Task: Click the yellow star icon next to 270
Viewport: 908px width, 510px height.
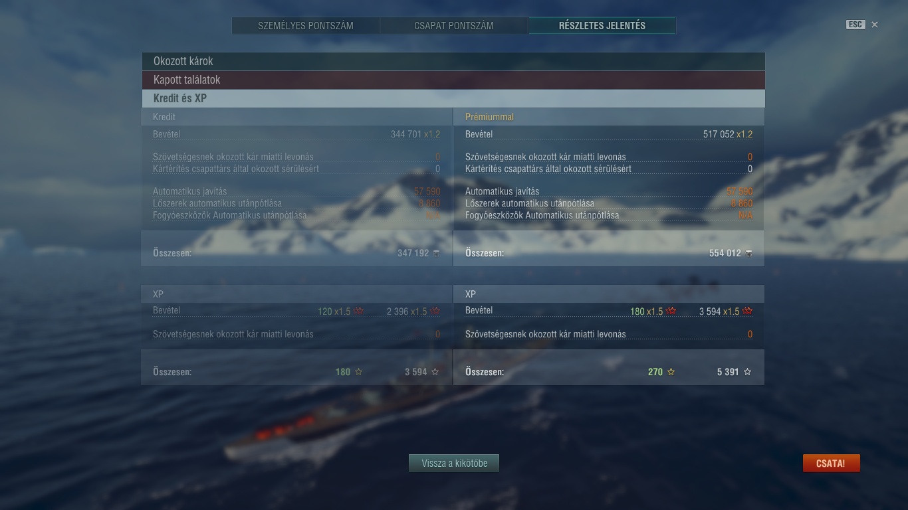Action: pos(671,372)
